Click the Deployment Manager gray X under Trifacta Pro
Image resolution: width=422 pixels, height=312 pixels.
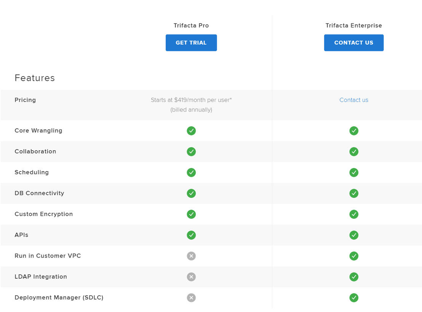pyautogui.click(x=191, y=298)
